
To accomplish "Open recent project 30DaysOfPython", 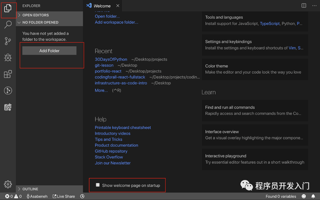I will pos(111,59).
